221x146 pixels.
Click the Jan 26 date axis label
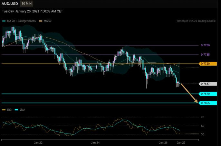click(163, 143)
